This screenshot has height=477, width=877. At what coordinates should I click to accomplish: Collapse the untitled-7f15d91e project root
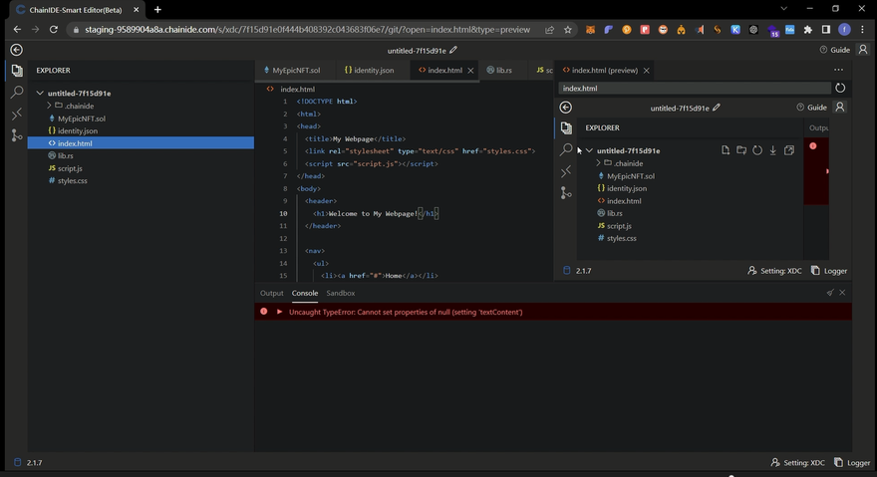click(x=40, y=94)
